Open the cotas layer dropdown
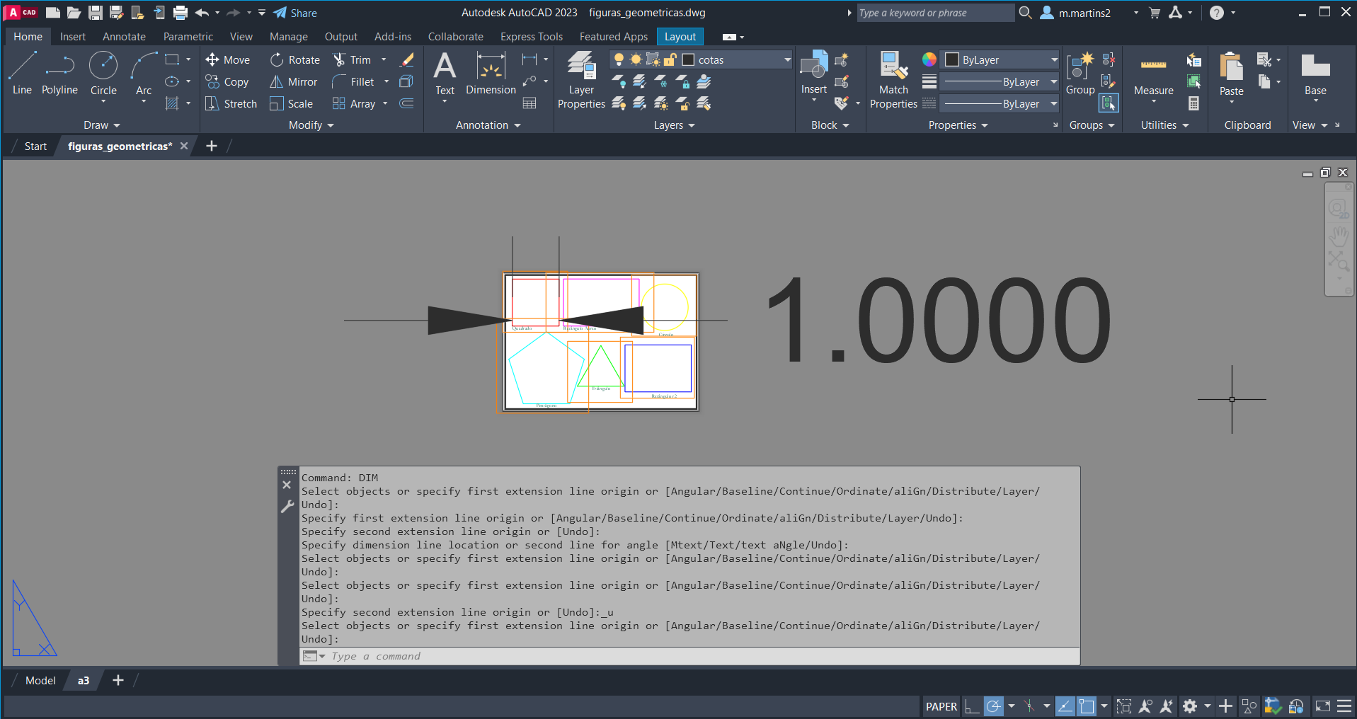This screenshot has height=719, width=1357. pos(786,60)
